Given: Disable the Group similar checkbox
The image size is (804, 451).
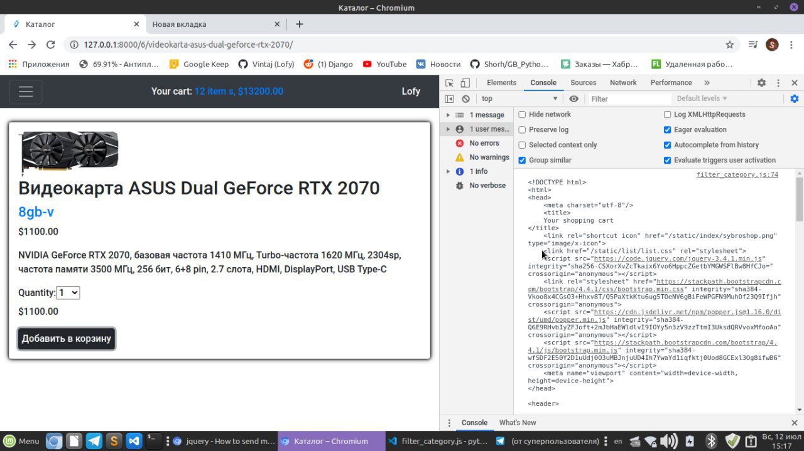Looking at the screenshot, I should pyautogui.click(x=522, y=161).
